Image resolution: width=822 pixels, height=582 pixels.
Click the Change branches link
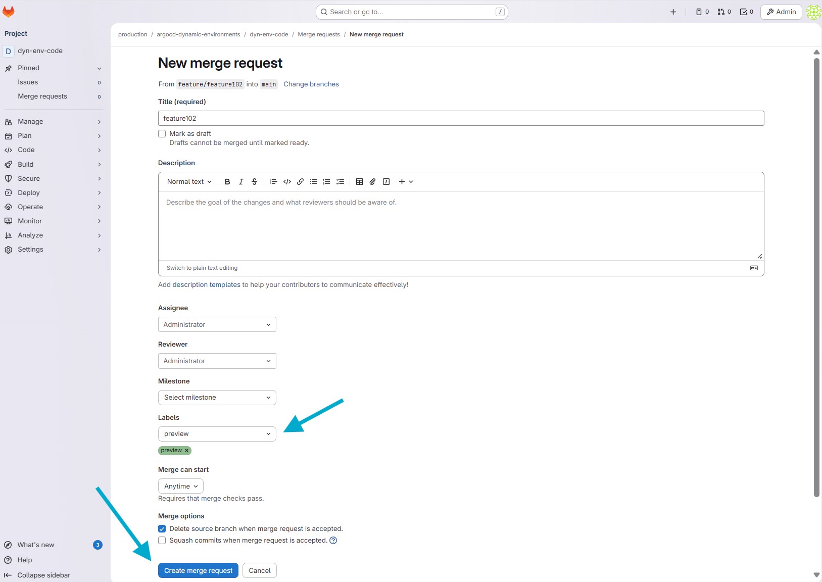click(311, 84)
